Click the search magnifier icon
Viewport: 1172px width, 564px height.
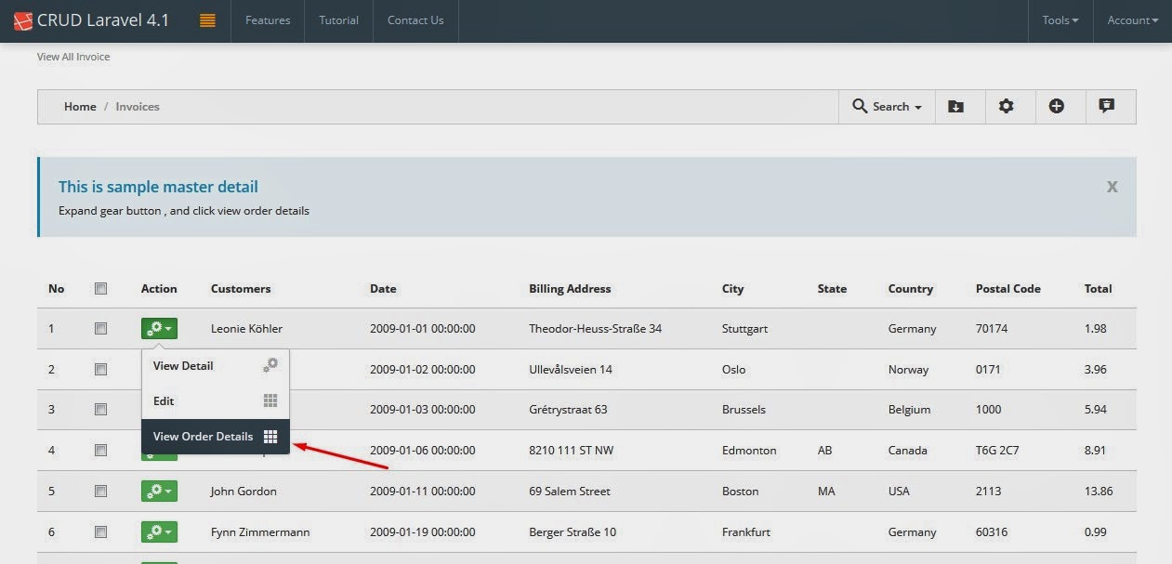pyautogui.click(x=860, y=106)
